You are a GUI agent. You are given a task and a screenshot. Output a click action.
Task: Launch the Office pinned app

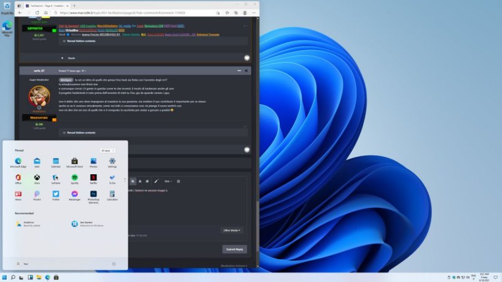(x=18, y=179)
